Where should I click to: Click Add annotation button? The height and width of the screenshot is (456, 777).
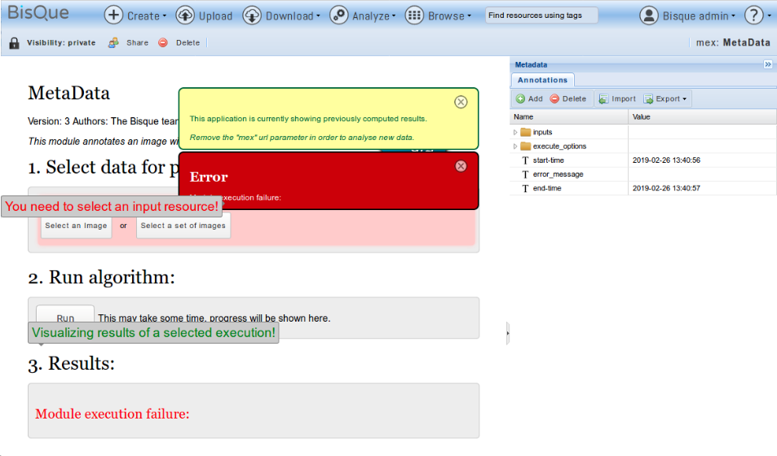(528, 99)
